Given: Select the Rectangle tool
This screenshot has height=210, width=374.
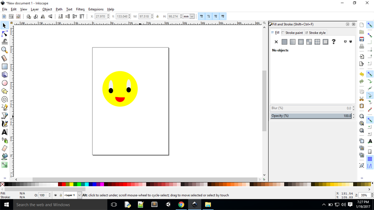Looking at the screenshot, I should (4, 66).
